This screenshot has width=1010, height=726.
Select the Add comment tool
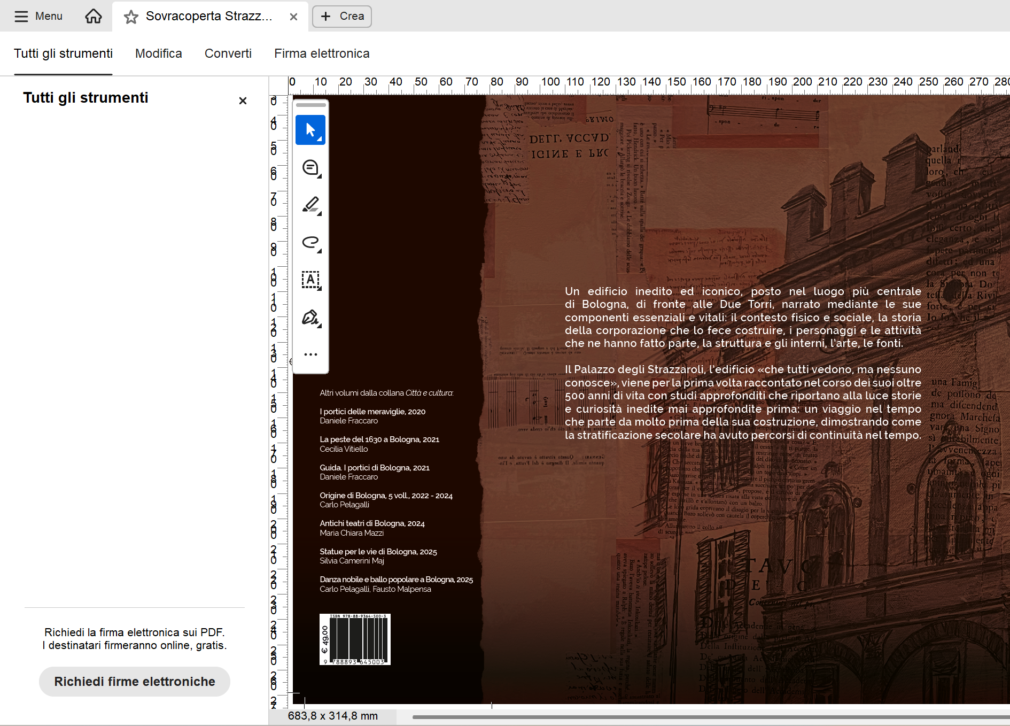(x=310, y=168)
